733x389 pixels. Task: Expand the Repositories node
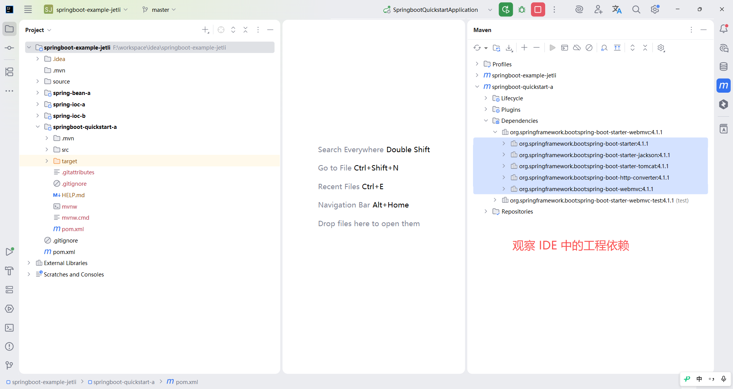point(486,211)
